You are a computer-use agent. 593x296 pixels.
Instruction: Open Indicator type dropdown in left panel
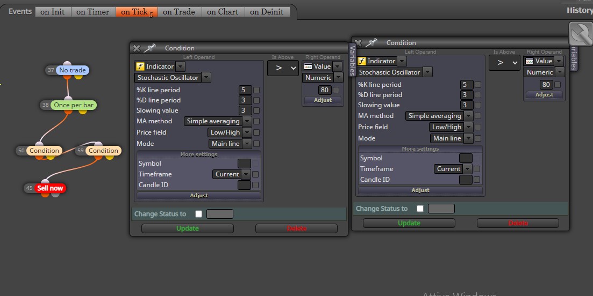coord(181,66)
